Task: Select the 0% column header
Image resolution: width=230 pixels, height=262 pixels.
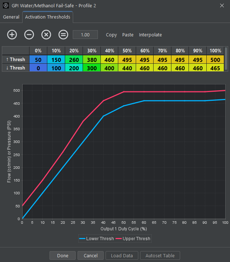Action: pos(38,51)
